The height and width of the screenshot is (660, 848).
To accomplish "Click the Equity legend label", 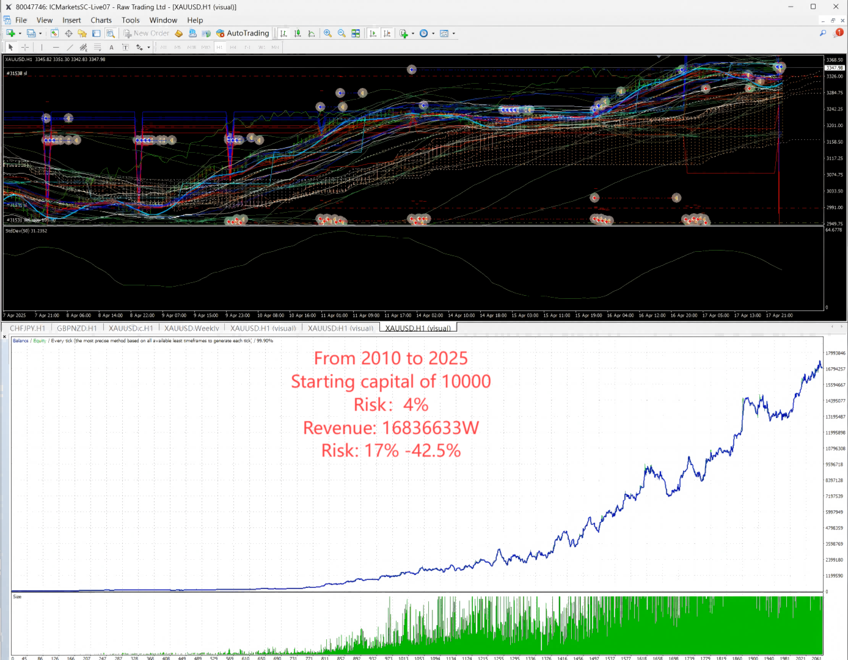I will (40, 341).
